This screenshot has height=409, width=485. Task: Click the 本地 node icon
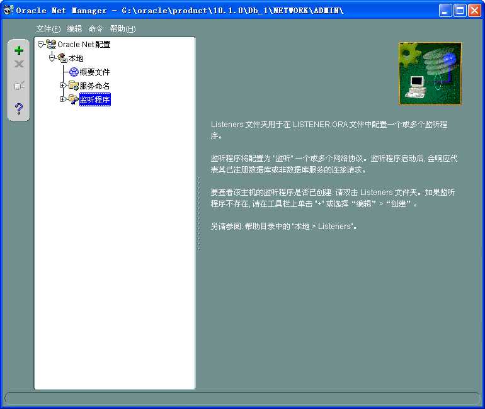(62, 58)
